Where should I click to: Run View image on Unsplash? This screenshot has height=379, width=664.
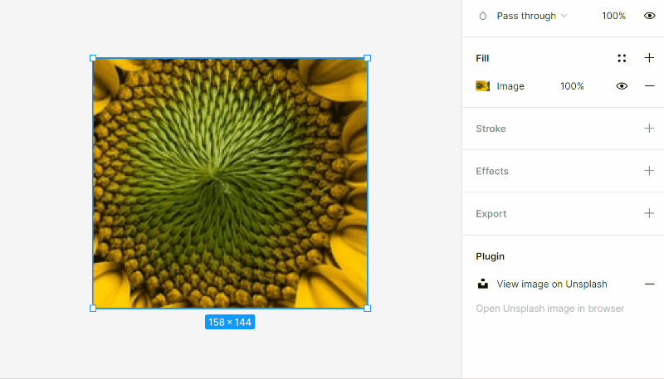pyautogui.click(x=552, y=284)
